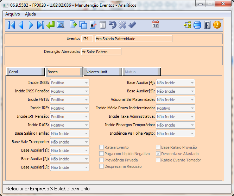
Task: Open the Incide IRF dropdown
Action: 70,108
